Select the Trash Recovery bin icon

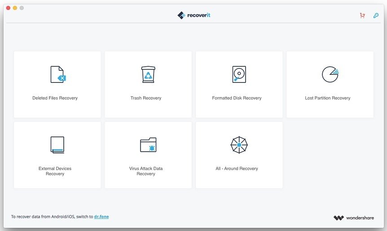(148, 74)
